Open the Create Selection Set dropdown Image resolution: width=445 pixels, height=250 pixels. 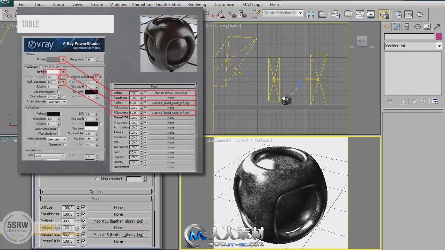point(300,13)
